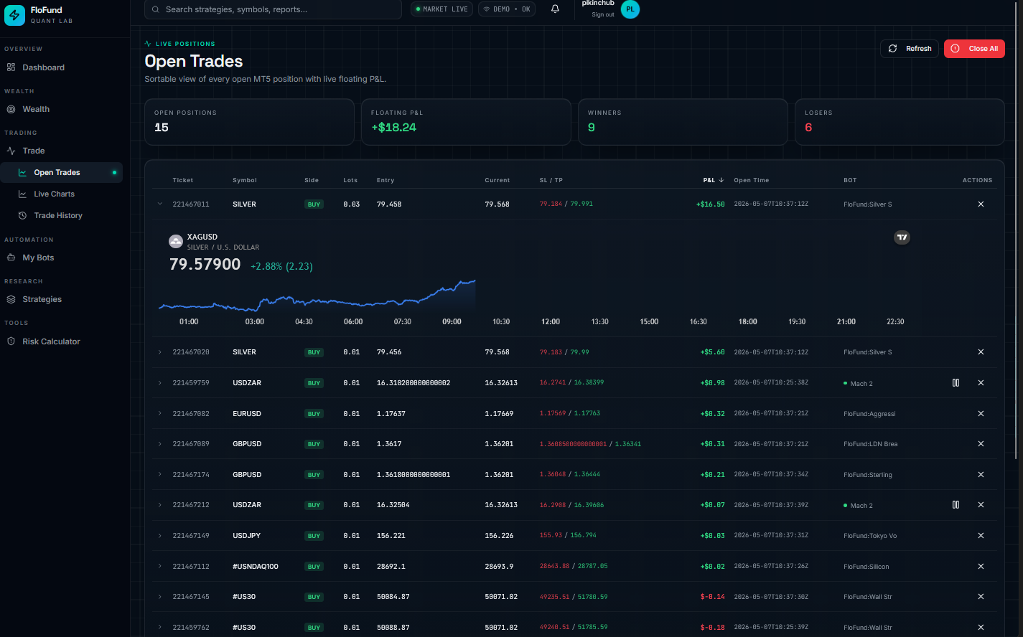This screenshot has width=1023, height=637.
Task: Click the DEMO OK connection badge
Action: (507, 9)
